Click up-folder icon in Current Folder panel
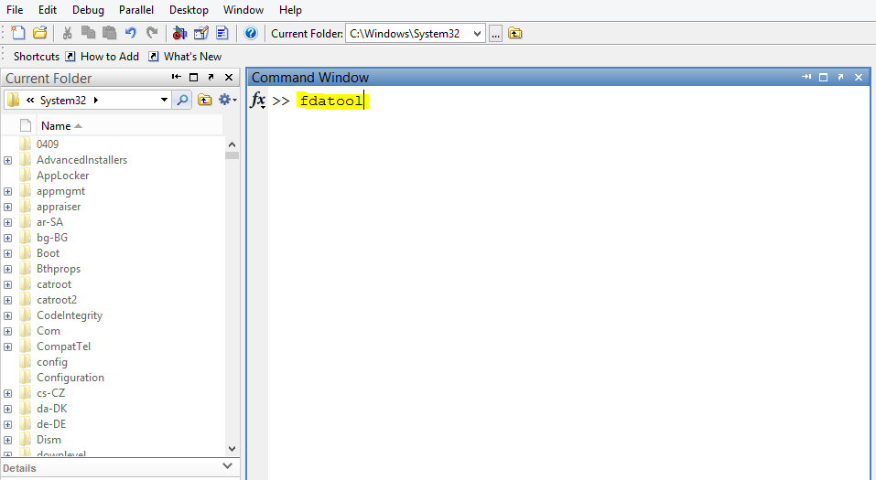The width and height of the screenshot is (876, 480). 205,100
